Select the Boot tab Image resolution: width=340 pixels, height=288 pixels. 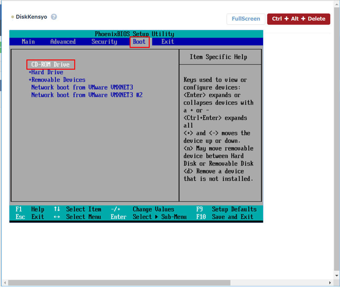tap(139, 42)
